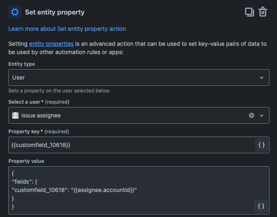Open Select a user dropdown chevron

[x=262, y=115]
